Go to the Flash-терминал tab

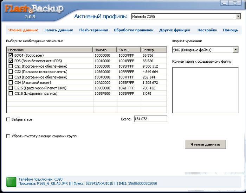(x=94, y=30)
